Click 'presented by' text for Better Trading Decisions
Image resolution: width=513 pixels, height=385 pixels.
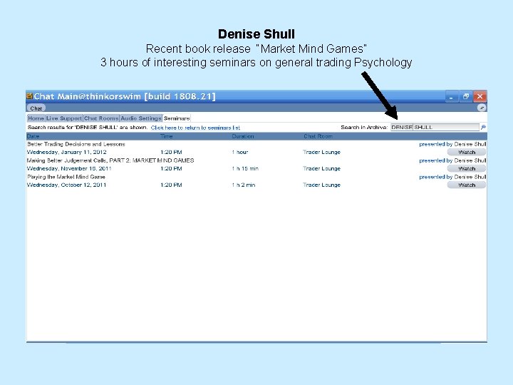[x=435, y=144]
